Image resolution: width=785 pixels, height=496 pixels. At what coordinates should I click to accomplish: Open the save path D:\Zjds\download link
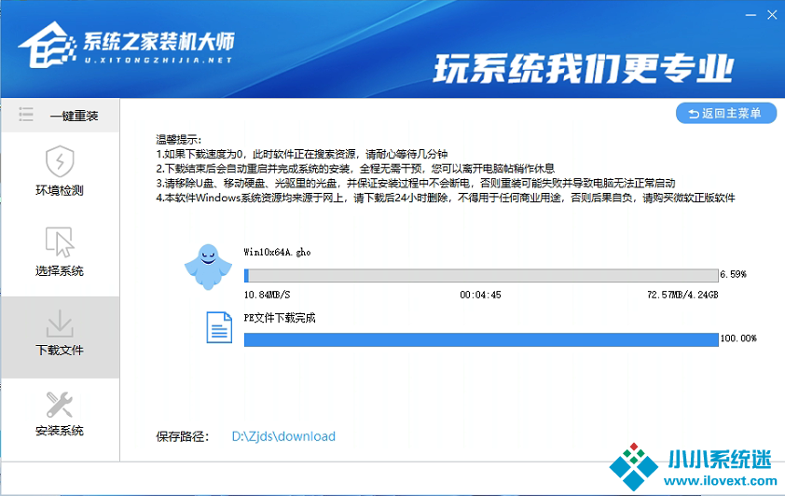tap(283, 436)
